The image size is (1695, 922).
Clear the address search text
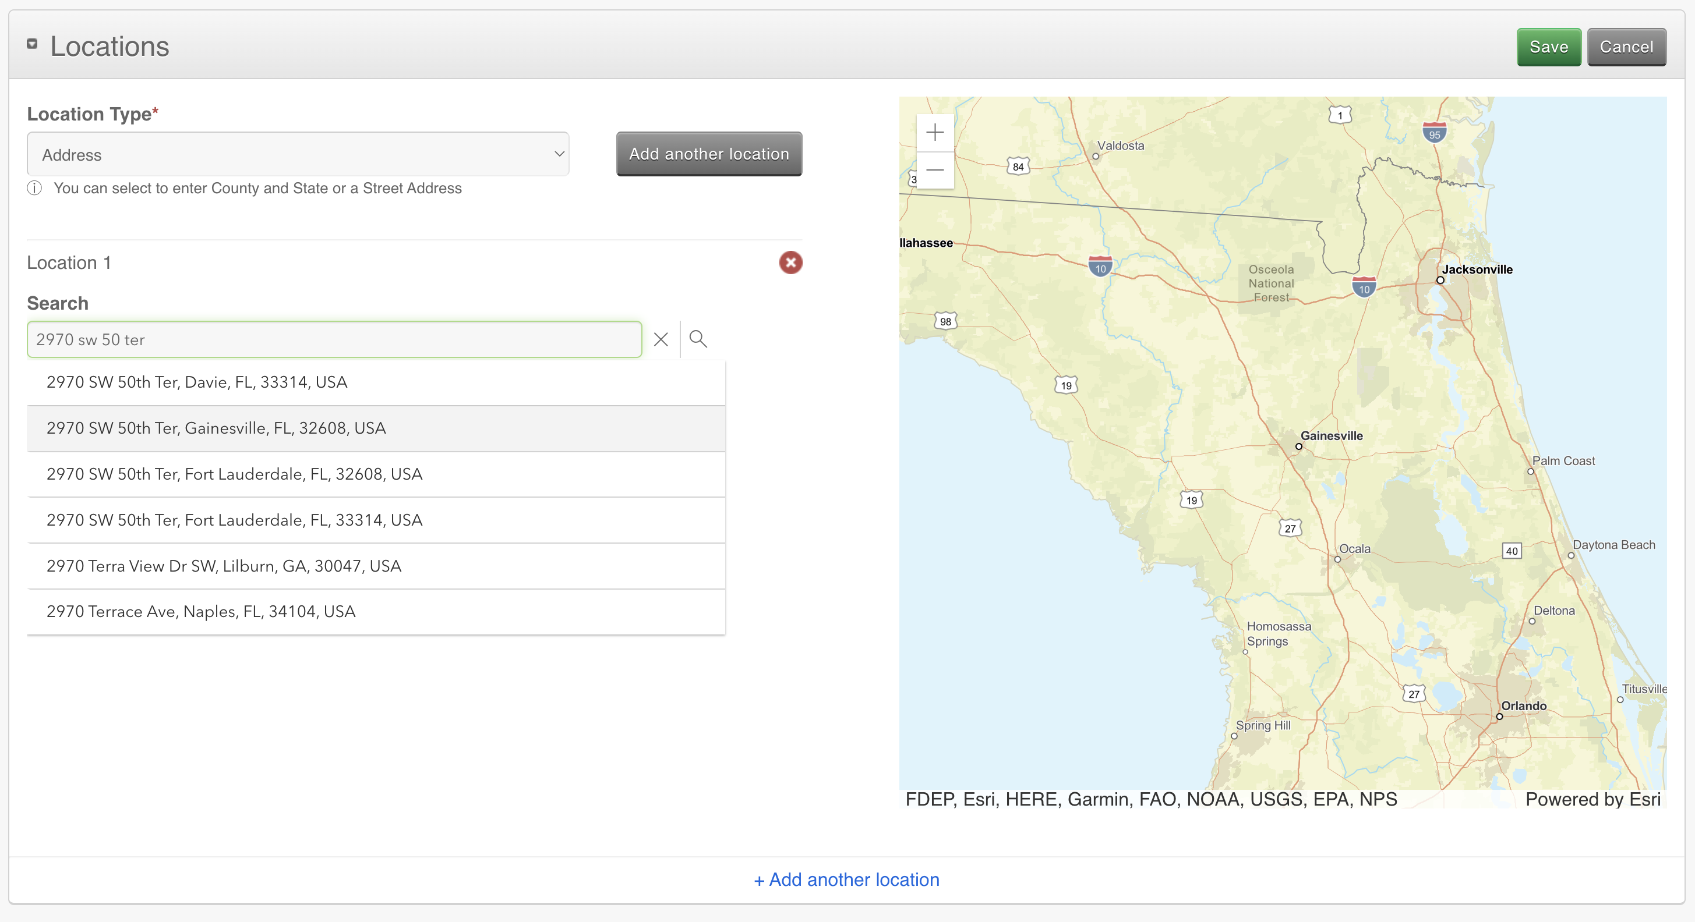coord(661,339)
